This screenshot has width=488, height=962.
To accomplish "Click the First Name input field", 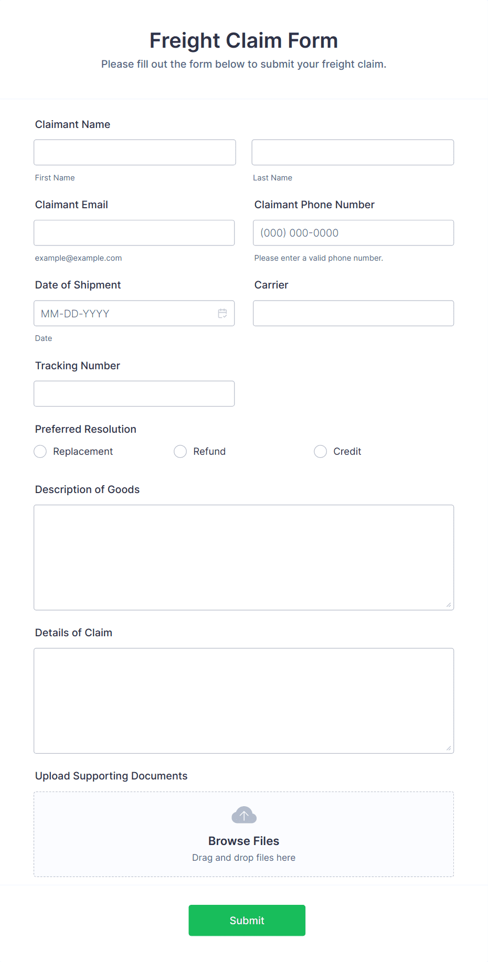I will [134, 152].
